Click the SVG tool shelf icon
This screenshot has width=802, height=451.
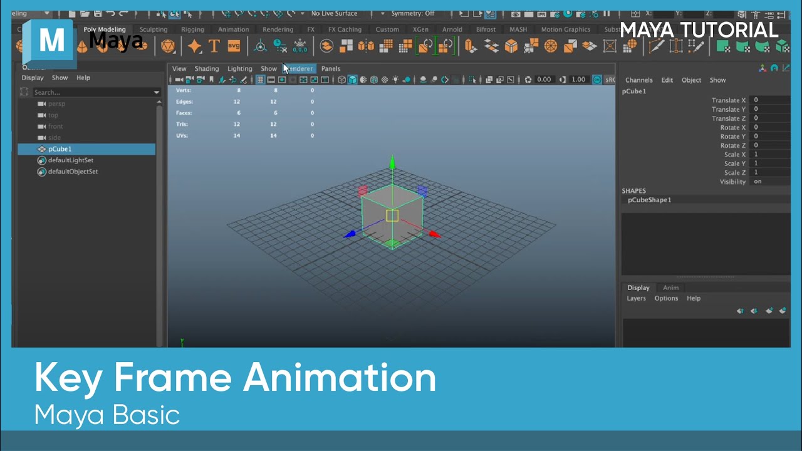[234, 46]
